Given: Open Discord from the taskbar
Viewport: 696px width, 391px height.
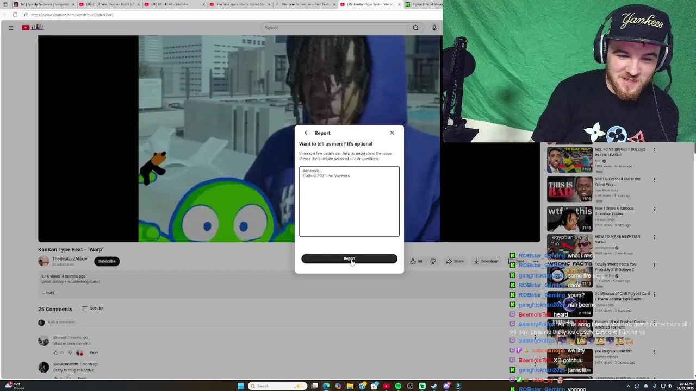Looking at the screenshot, I should pyautogui.click(x=446, y=386).
